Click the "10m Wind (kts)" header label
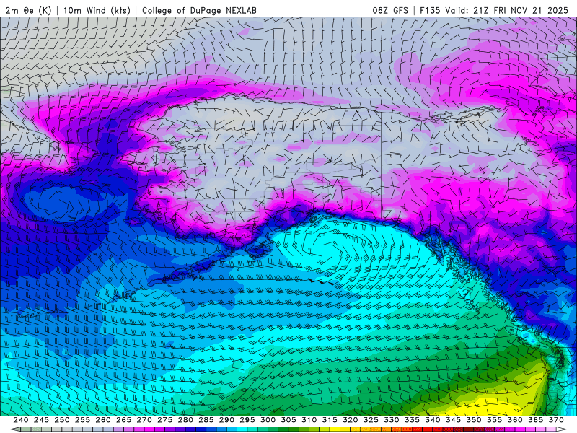Screen dimensions: 577x433 point(97,10)
